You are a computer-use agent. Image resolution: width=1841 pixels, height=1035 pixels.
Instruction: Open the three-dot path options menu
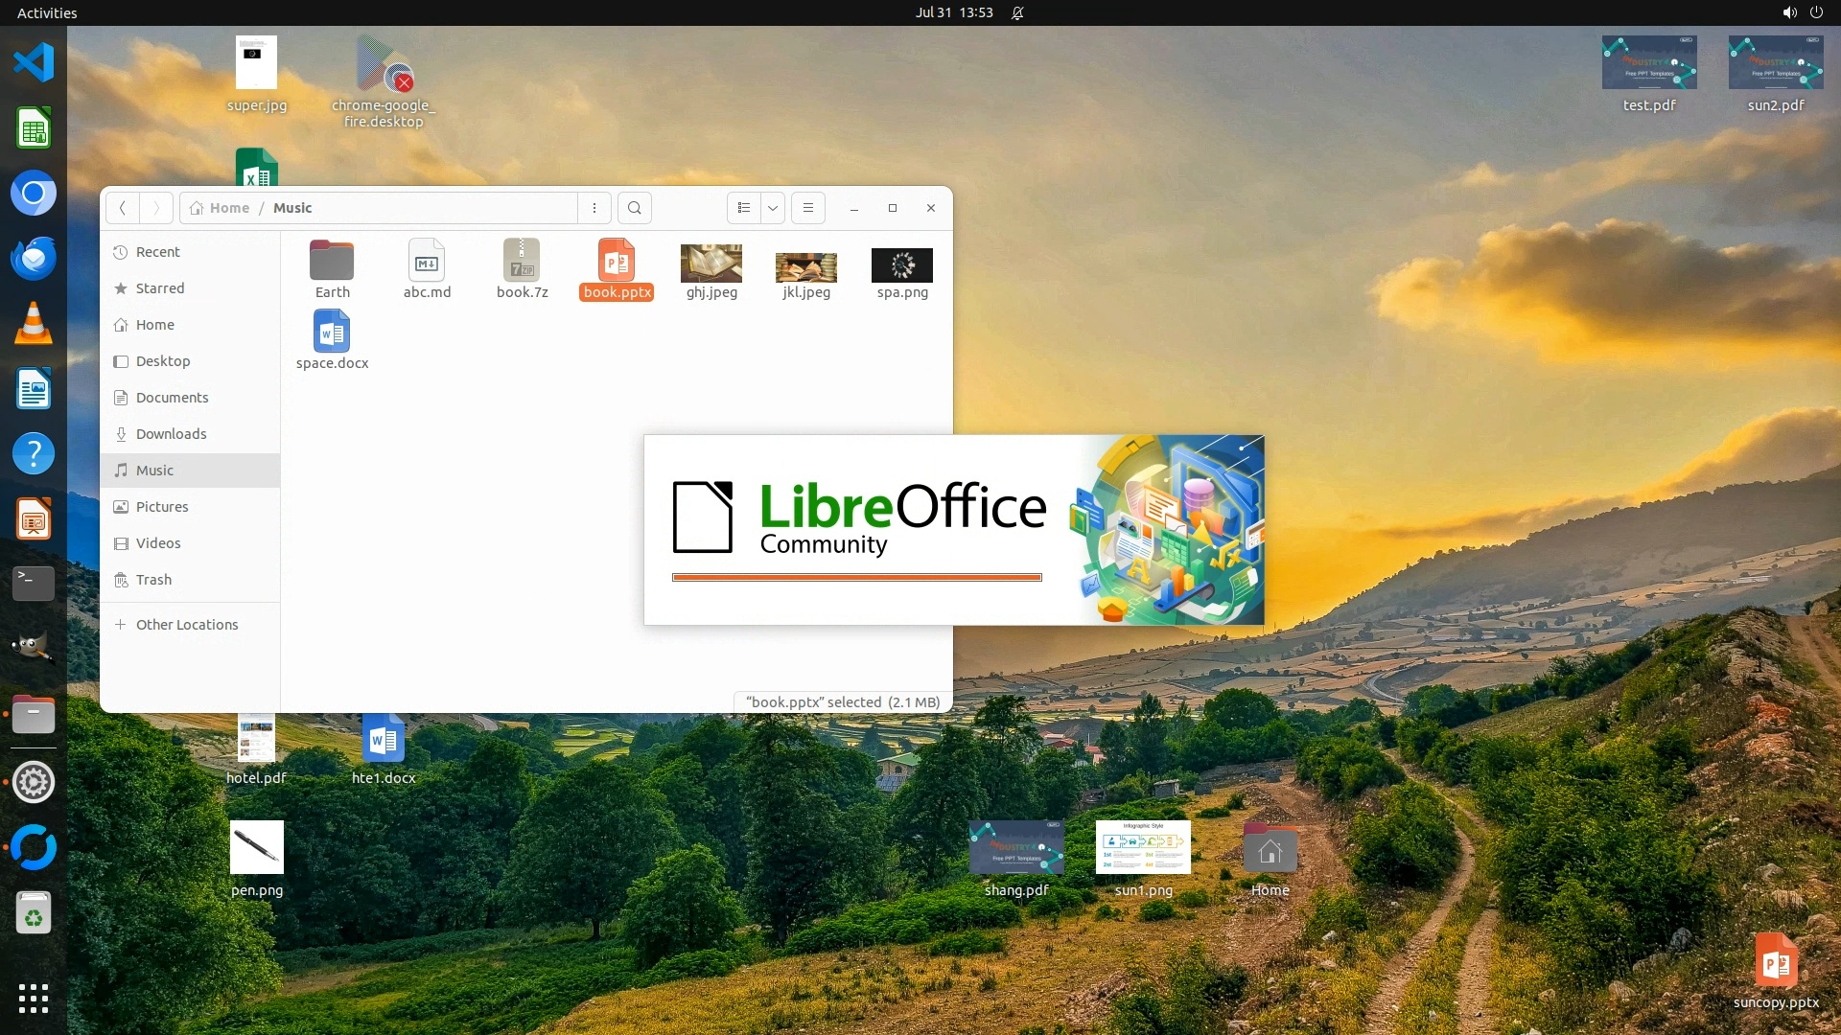click(594, 208)
